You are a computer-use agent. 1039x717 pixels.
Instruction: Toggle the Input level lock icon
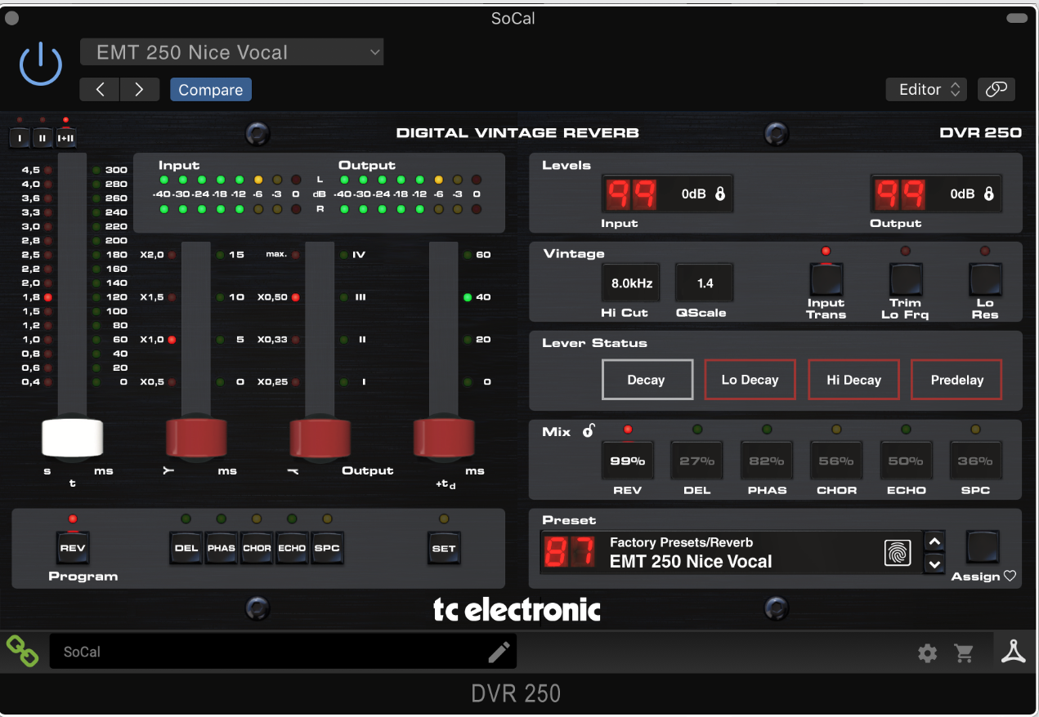(x=720, y=194)
